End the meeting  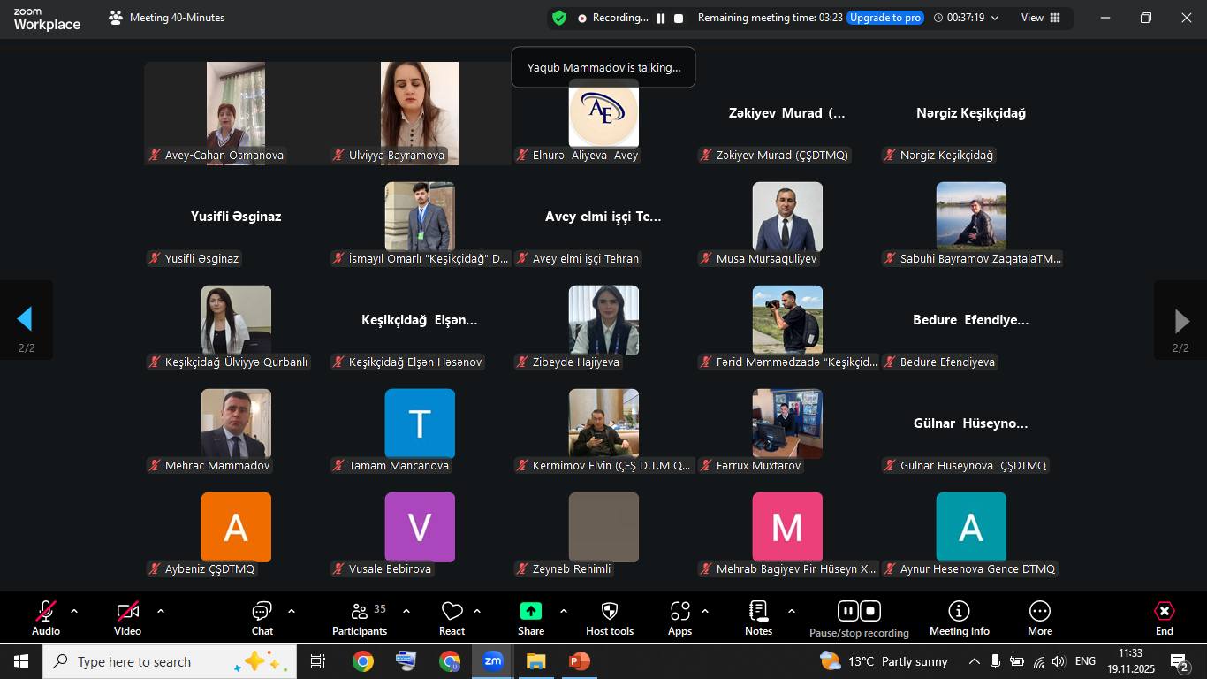coord(1164,617)
